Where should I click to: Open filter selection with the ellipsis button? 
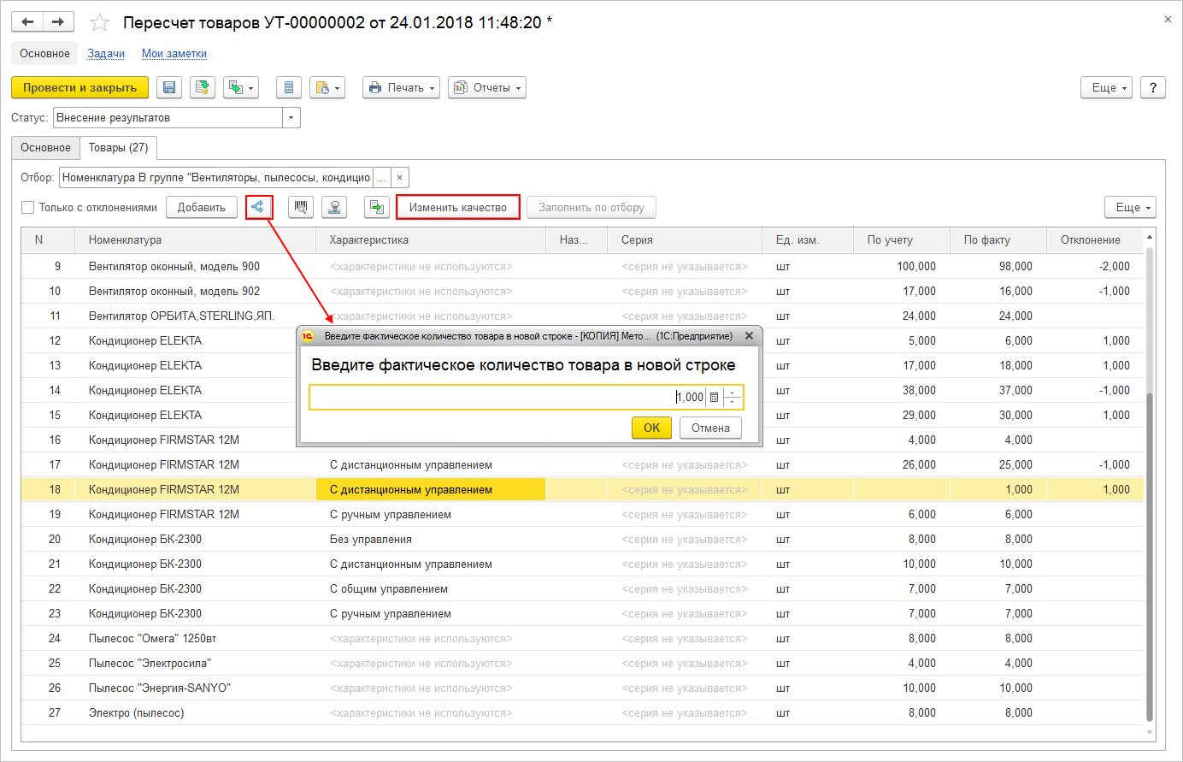click(381, 178)
